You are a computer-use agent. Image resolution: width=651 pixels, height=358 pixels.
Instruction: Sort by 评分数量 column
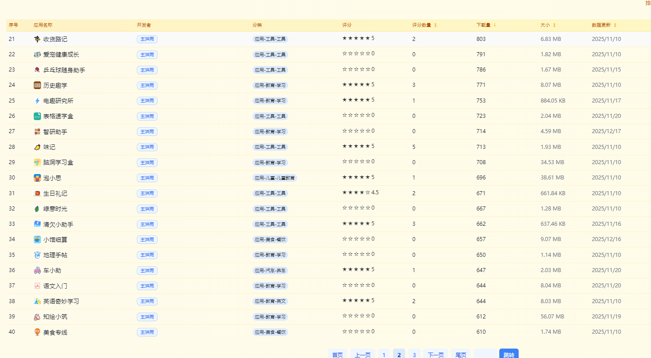point(435,25)
